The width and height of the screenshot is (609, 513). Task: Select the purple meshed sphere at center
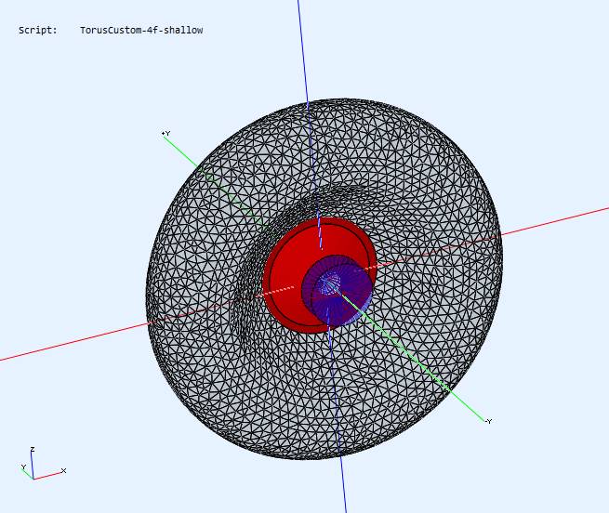337,289
